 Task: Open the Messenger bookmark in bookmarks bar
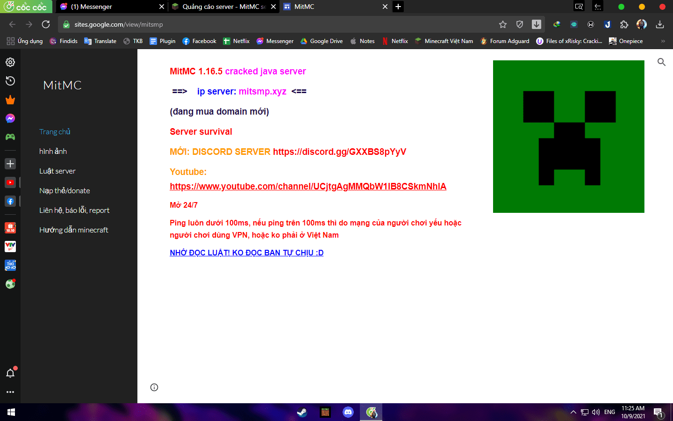(275, 41)
